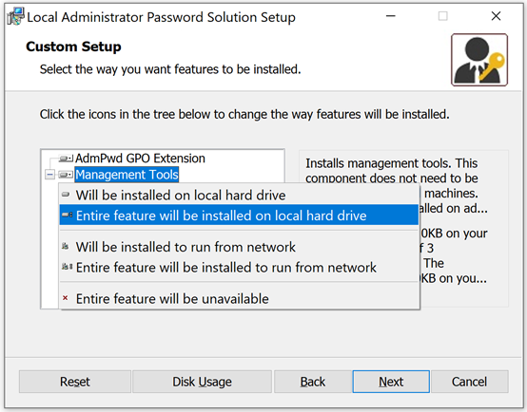Image resolution: width=527 pixels, height=412 pixels.
Task: Choose 'Entire feature will be unavailable'
Action: pyautogui.click(x=240, y=299)
